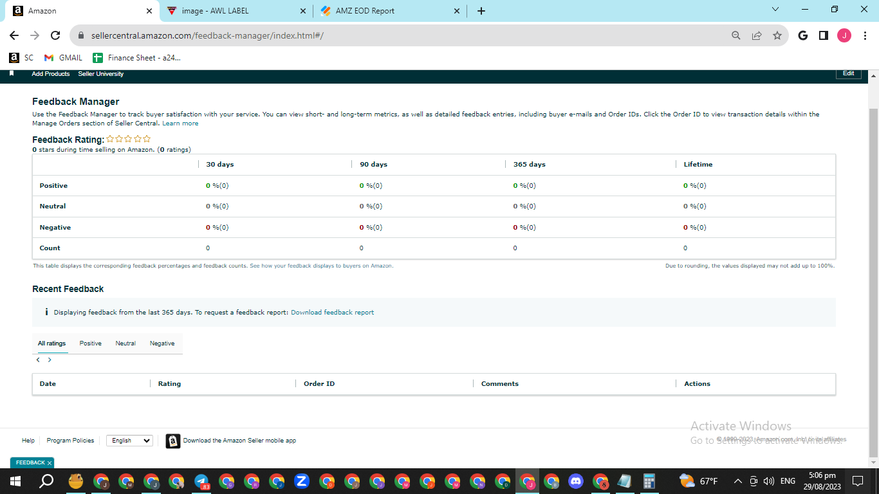The height and width of the screenshot is (494, 879).
Task: Open the Seller University link
Action: tap(101, 74)
